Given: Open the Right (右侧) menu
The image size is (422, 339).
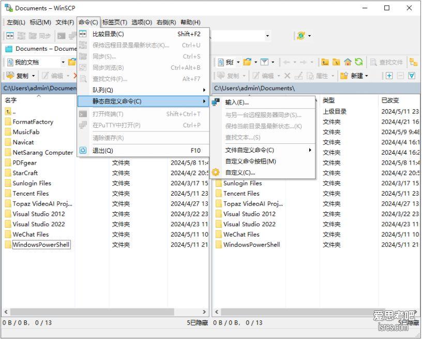Looking at the screenshot, I should (x=166, y=22).
